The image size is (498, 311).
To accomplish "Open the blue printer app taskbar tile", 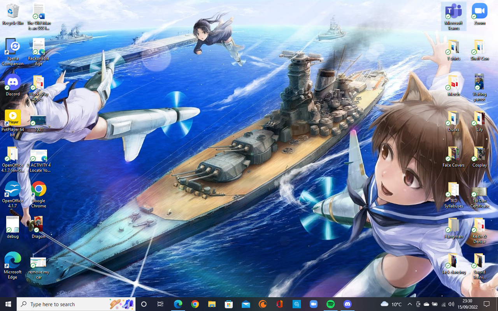I will click(x=296, y=304).
